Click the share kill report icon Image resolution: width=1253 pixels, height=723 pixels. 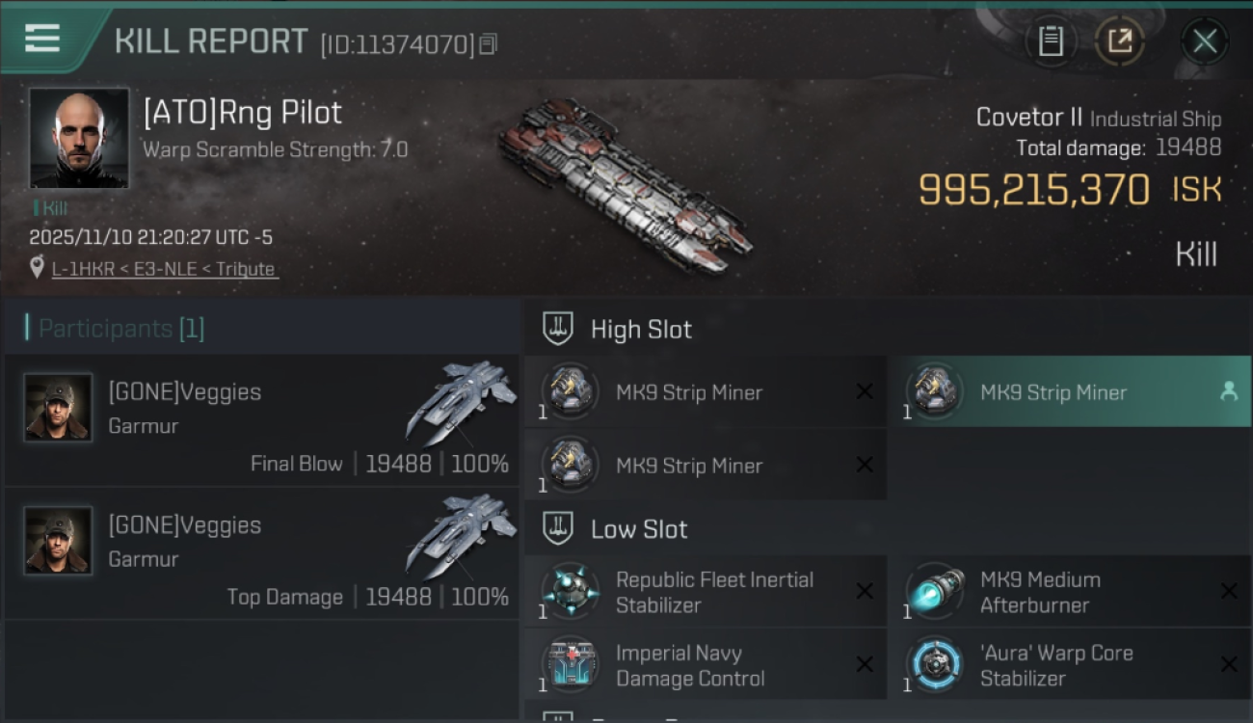point(1120,41)
